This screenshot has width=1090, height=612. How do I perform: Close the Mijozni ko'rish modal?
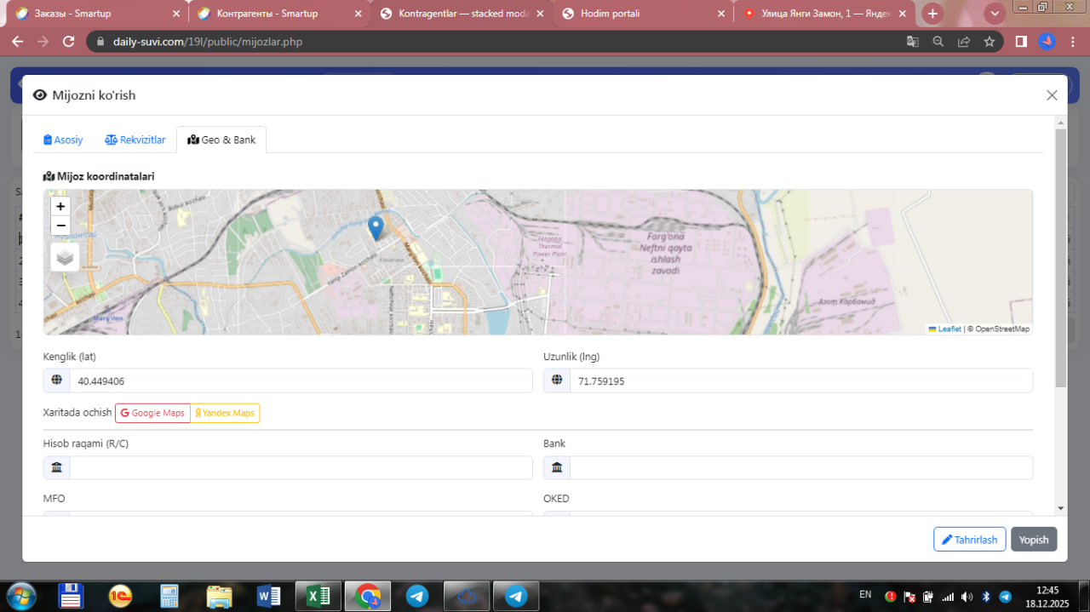click(x=1052, y=95)
